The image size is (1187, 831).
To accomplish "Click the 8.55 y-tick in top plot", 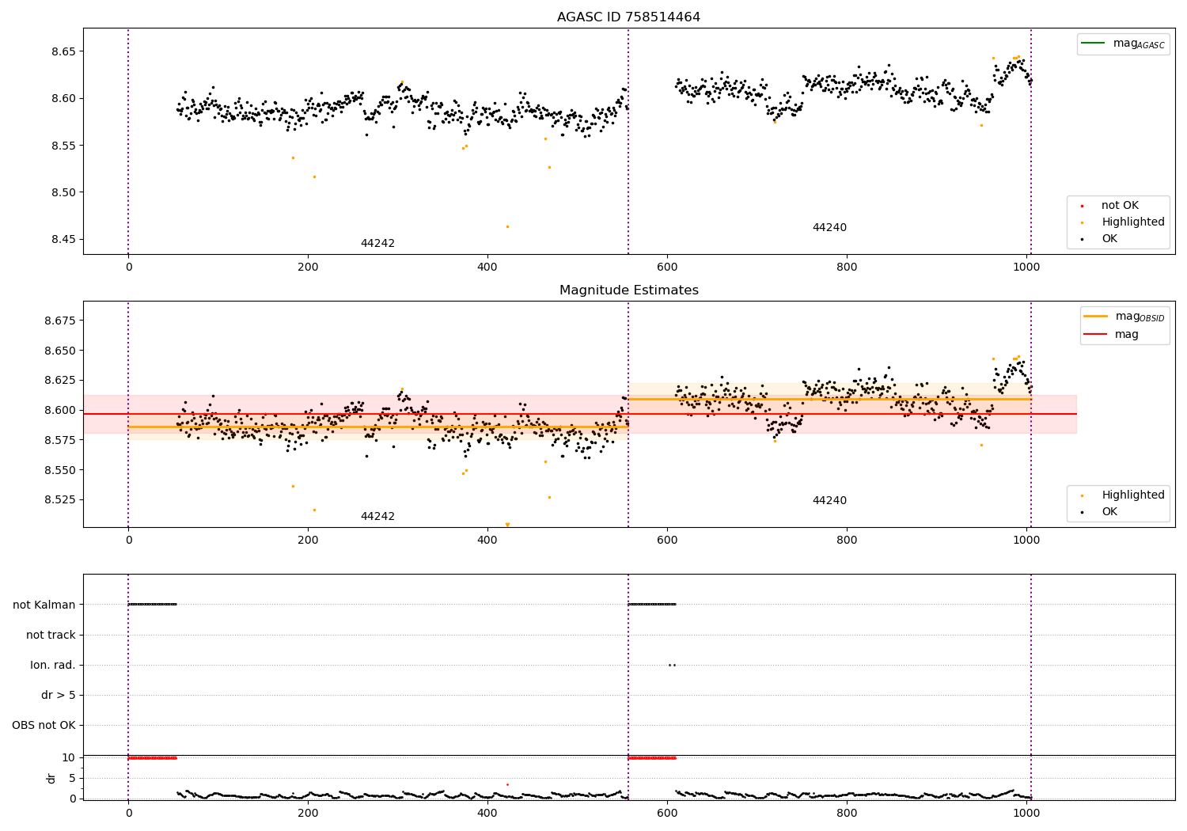I will pos(63,146).
